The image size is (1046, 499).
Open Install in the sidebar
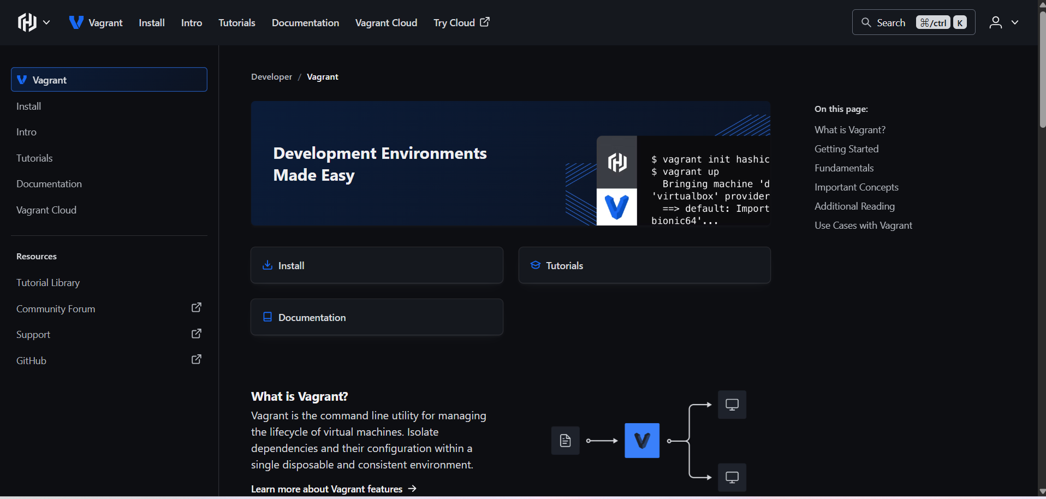(x=28, y=106)
